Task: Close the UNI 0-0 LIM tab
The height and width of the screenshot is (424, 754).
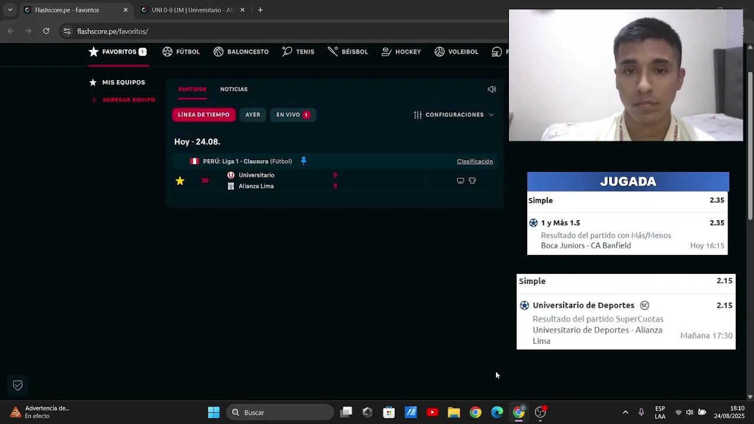Action: click(x=242, y=10)
